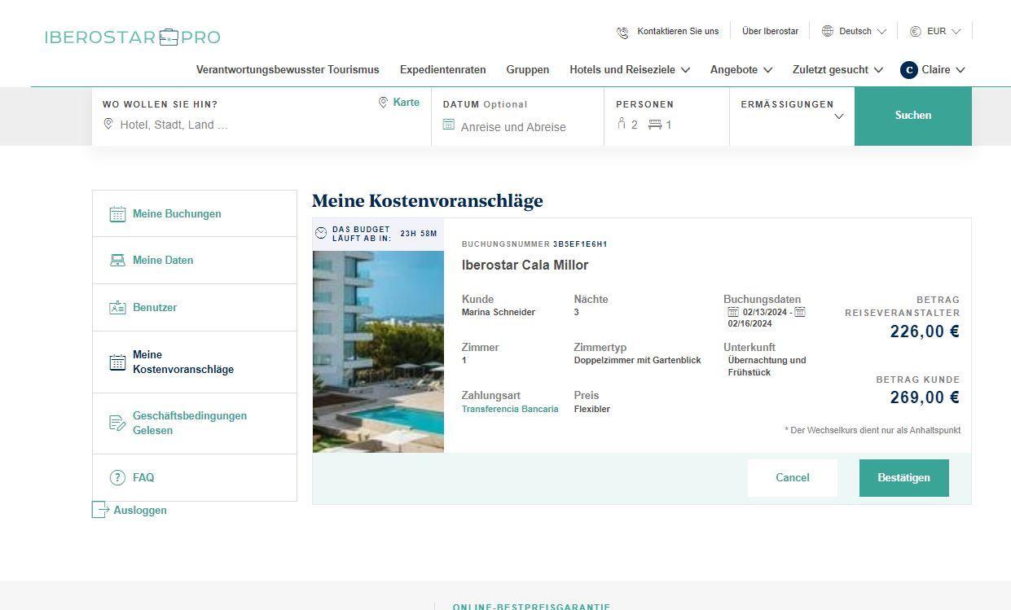Select Meine Daten in sidebar
Image resolution: width=1011 pixels, height=610 pixels.
point(195,261)
